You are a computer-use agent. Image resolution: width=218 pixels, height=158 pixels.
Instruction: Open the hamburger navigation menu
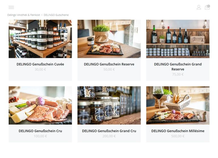pyautogui.click(x=11, y=7)
